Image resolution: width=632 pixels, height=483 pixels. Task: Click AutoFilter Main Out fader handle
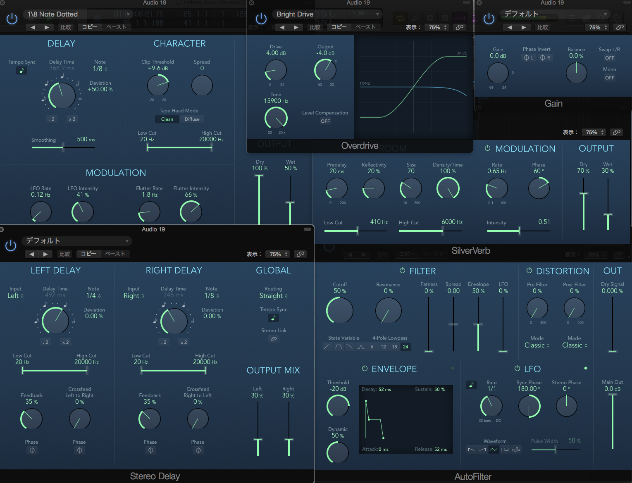point(613,395)
